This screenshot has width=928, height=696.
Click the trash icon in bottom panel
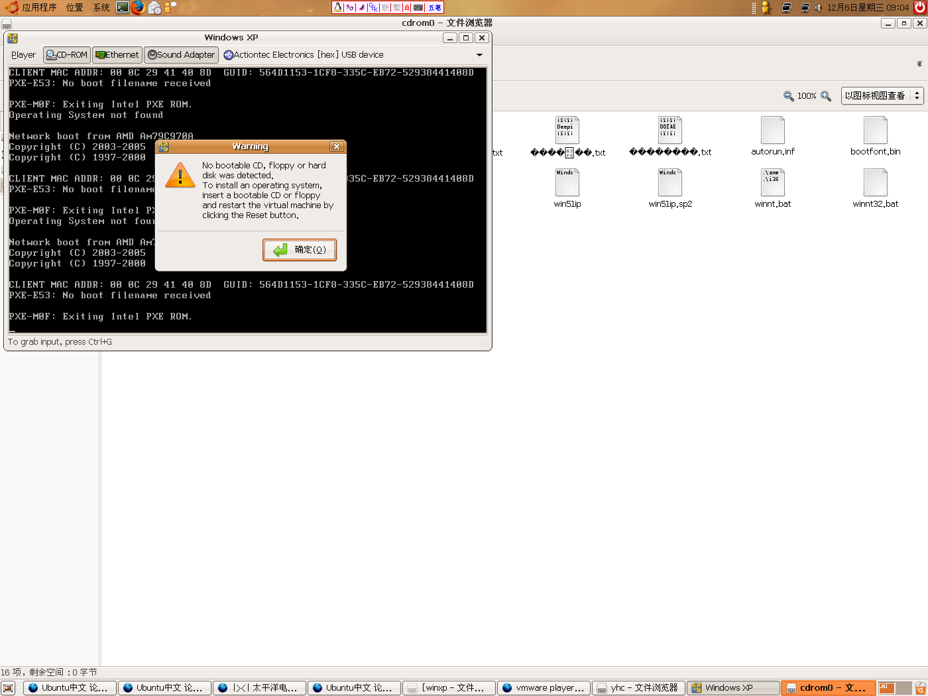921,688
